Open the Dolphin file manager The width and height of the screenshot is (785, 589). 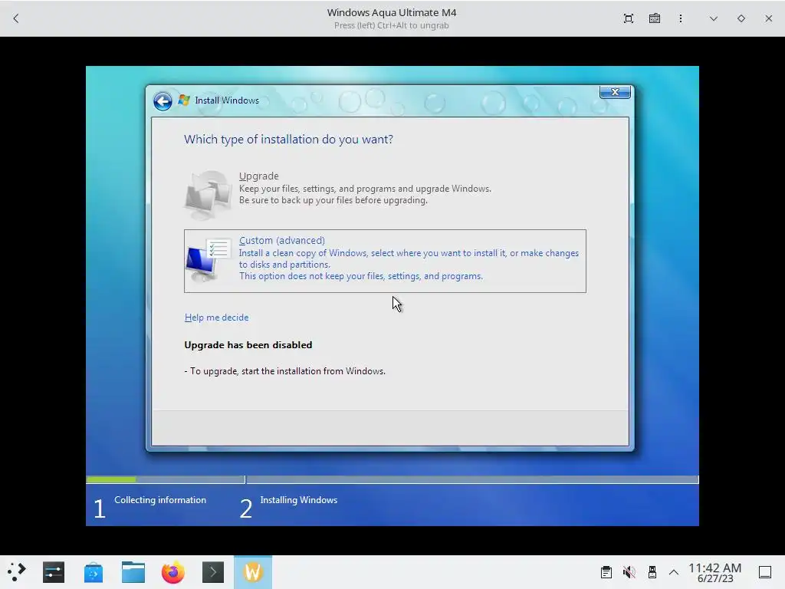pos(133,572)
